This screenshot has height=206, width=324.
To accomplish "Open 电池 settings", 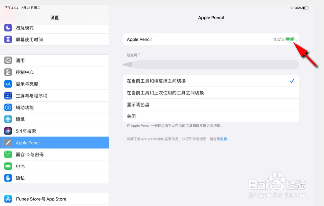I will coord(54,166).
